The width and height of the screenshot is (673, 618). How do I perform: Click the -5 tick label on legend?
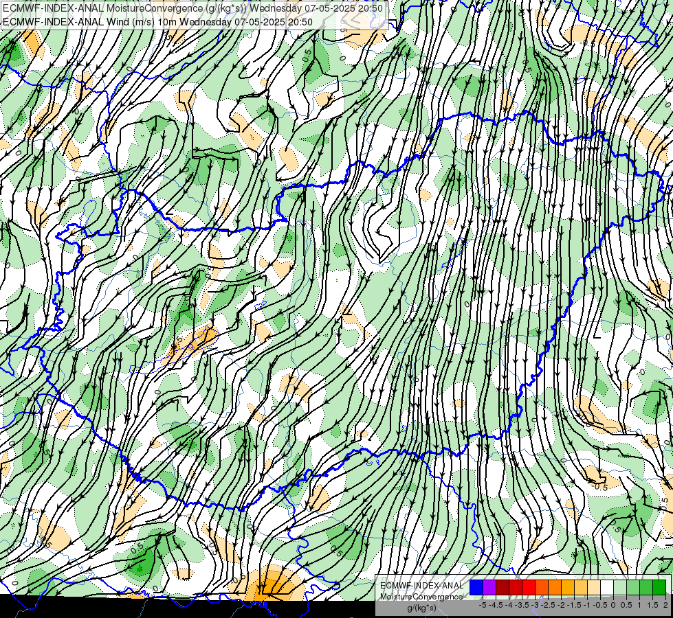coord(483,605)
